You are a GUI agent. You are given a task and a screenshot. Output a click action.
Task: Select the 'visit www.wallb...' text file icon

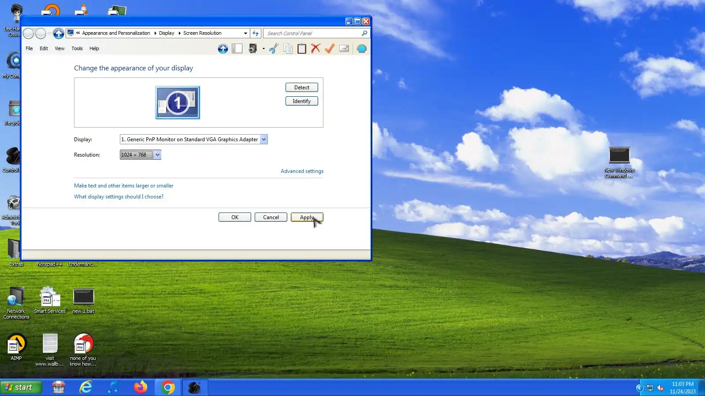click(x=50, y=350)
